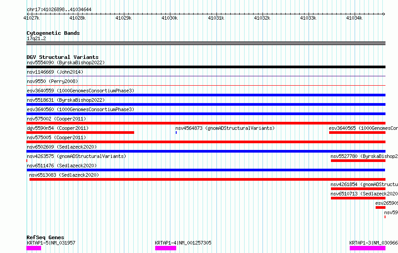Click KRTAP1-4 magenta gene block
Viewport: 398px width, 253px height.
click(x=166, y=248)
